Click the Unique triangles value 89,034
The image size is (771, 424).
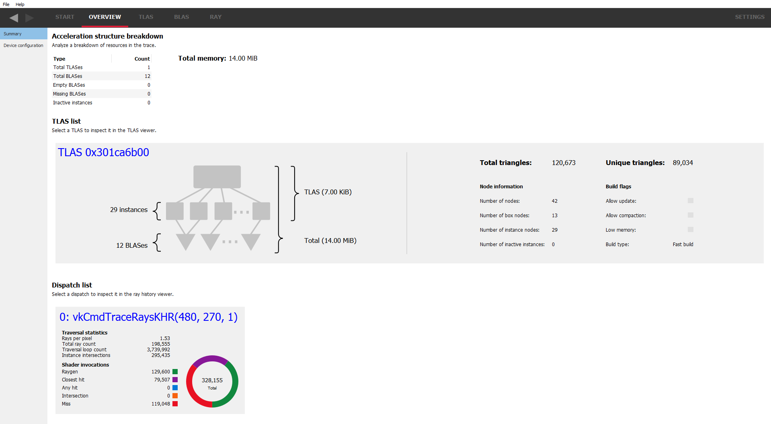(x=683, y=163)
